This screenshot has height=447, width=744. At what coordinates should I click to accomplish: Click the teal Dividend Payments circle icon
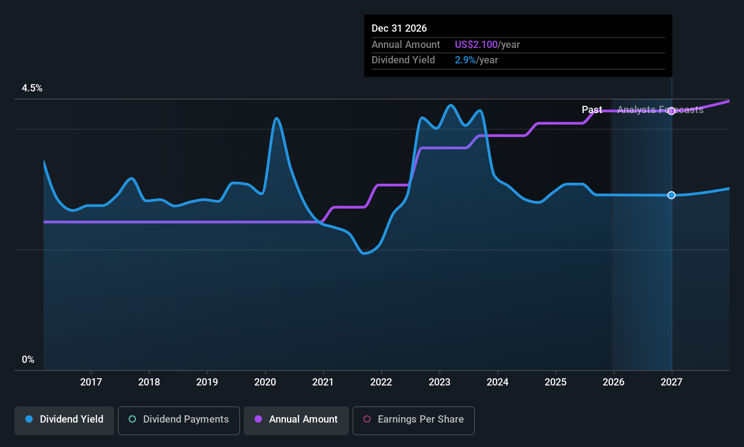tap(132, 419)
